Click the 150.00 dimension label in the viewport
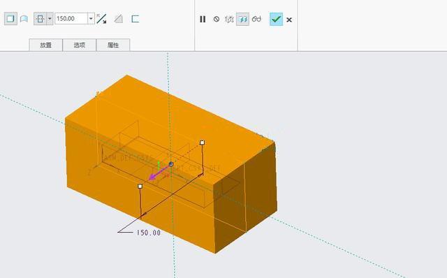This screenshot has height=278, width=447. coord(148,233)
